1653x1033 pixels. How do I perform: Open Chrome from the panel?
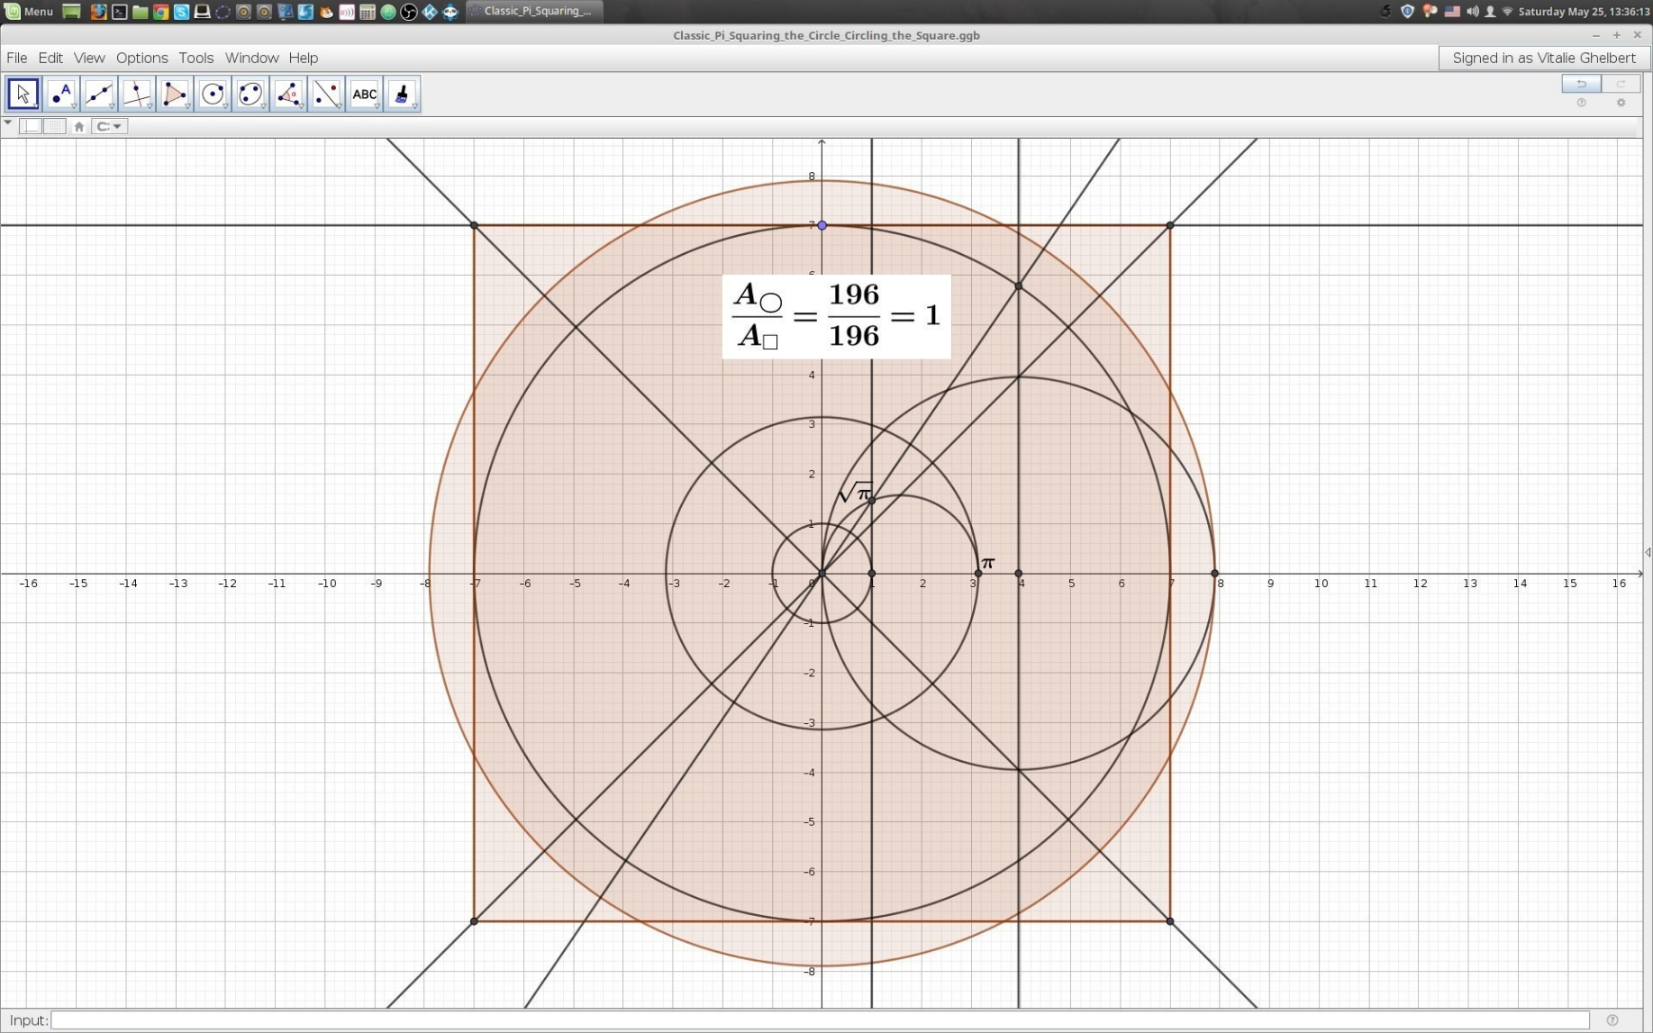coord(160,12)
